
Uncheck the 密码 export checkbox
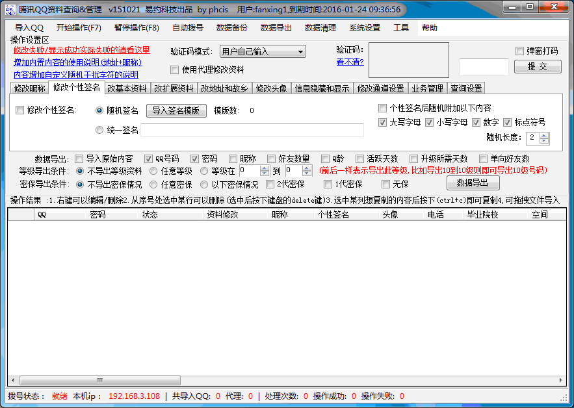pyautogui.click(x=195, y=159)
